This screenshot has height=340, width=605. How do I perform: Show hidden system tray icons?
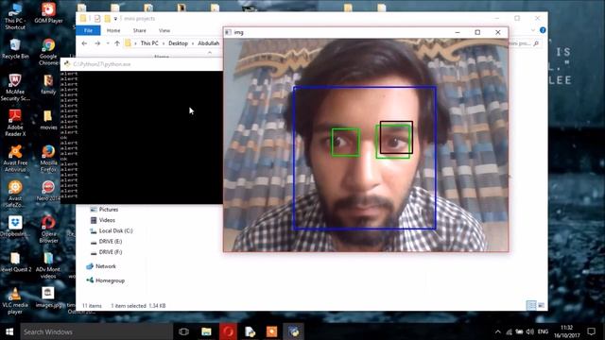tap(498, 331)
